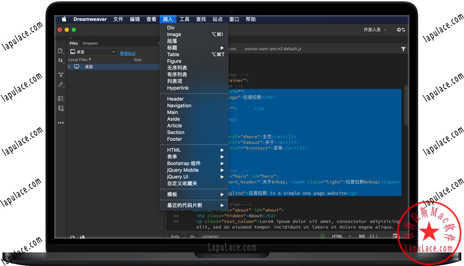
Task: Click the Apply Comment speech-bubble icon
Action: tap(60, 99)
